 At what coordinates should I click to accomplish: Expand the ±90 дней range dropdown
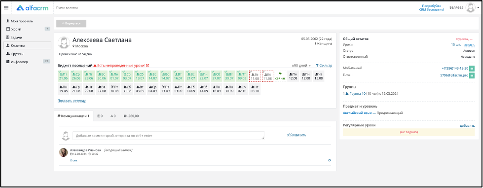click(301, 66)
